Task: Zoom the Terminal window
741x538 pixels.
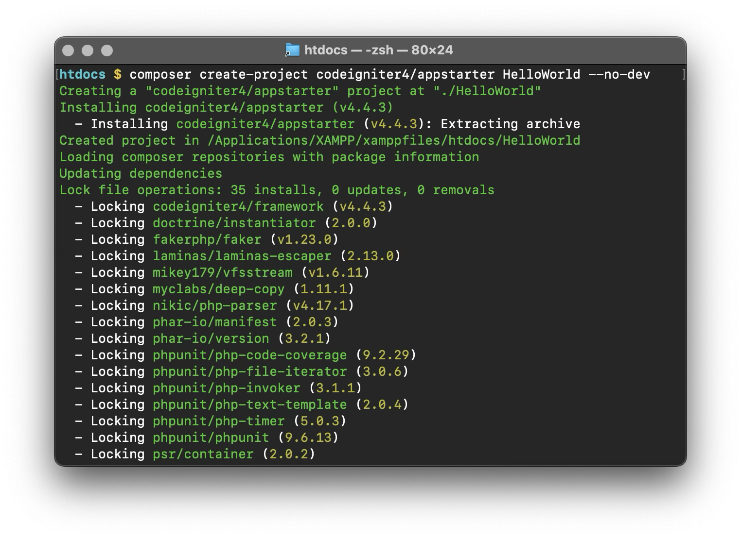Action: 107,50
